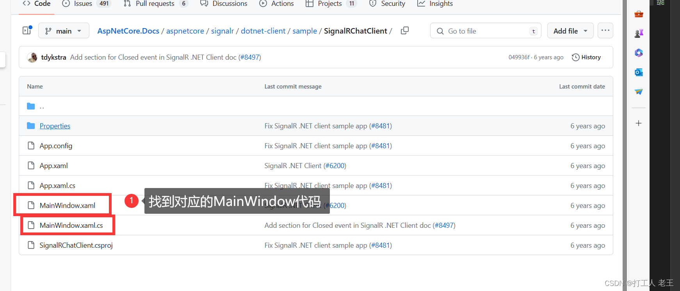The height and width of the screenshot is (291, 680).
Task: Open the SignalRChatClient.csproj file
Action: click(x=76, y=245)
